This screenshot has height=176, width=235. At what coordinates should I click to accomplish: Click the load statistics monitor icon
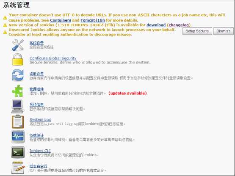pos(18,137)
